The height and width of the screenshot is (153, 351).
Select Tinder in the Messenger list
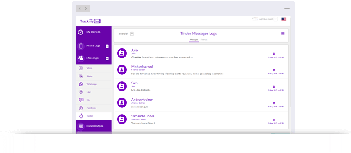[x=94, y=116]
